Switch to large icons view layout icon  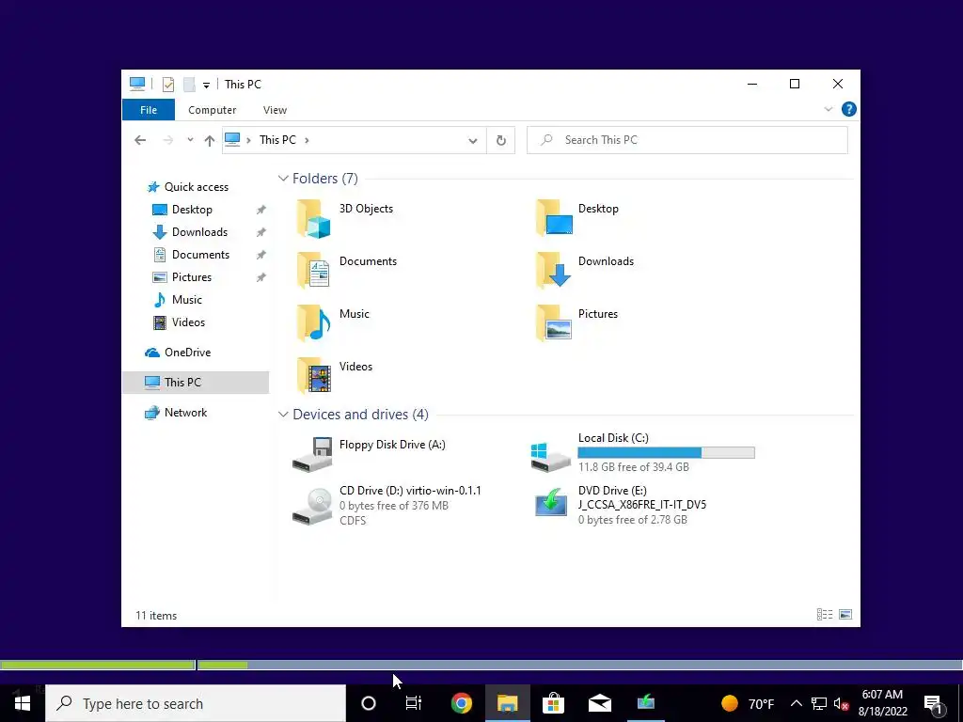click(845, 615)
